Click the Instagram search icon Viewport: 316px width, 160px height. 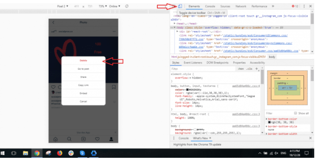[69, 139]
